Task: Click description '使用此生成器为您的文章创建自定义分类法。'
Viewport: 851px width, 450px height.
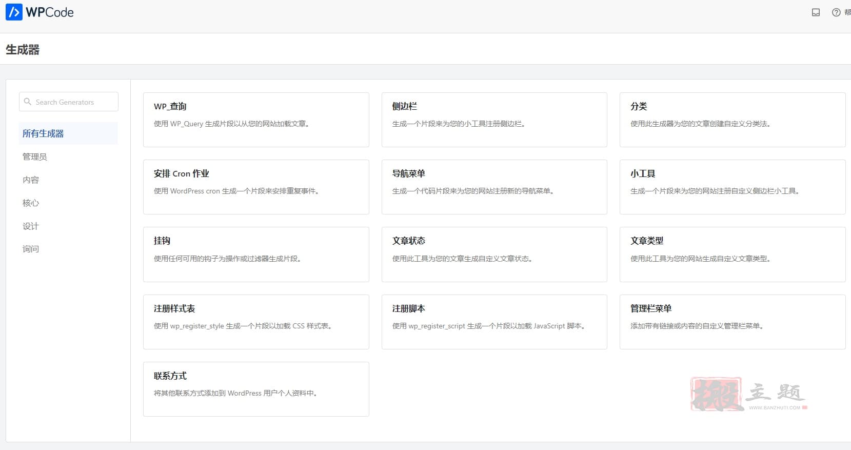Action: coord(700,124)
